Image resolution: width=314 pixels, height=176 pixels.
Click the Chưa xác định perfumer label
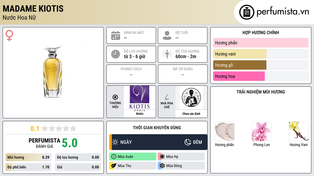191,114
